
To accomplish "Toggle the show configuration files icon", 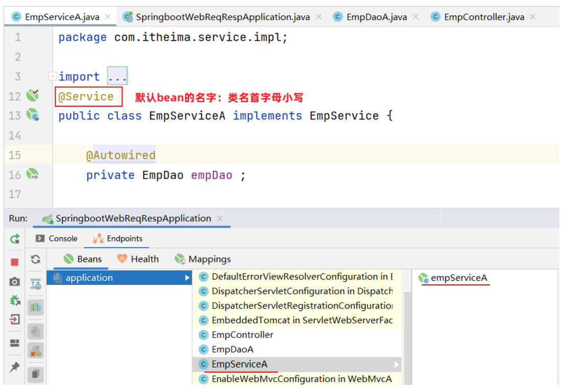I will tap(36, 351).
